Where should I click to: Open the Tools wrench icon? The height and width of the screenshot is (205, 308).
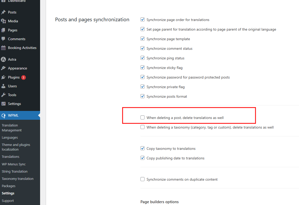pyautogui.click(x=3, y=95)
